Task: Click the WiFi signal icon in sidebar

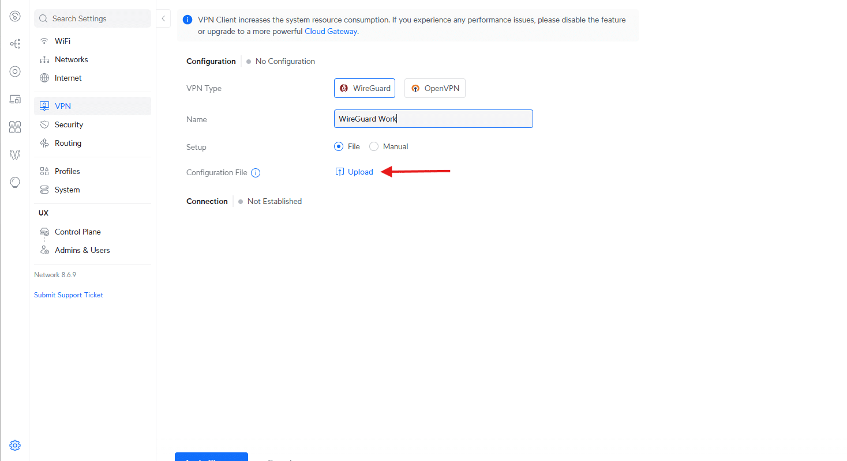Action: (44, 41)
